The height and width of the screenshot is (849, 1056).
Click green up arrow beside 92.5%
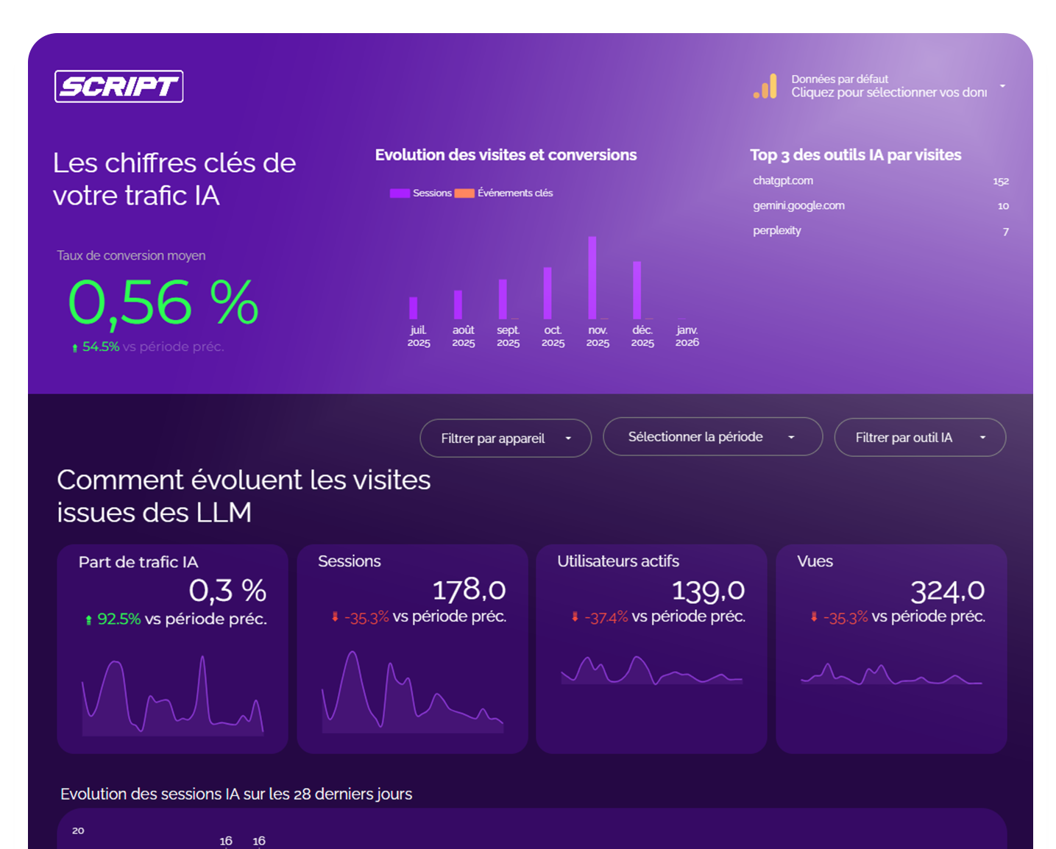coord(89,620)
